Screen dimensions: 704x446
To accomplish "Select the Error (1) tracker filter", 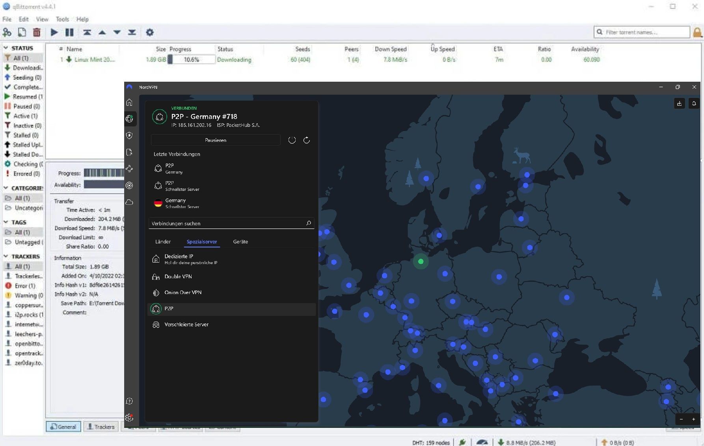I will [23, 286].
